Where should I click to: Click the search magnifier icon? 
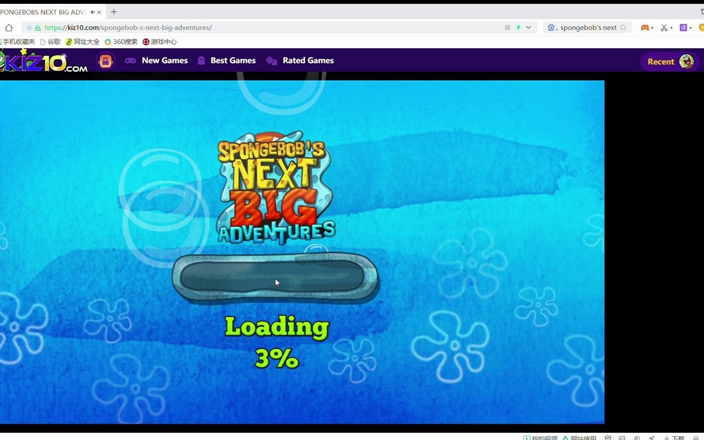tap(623, 27)
